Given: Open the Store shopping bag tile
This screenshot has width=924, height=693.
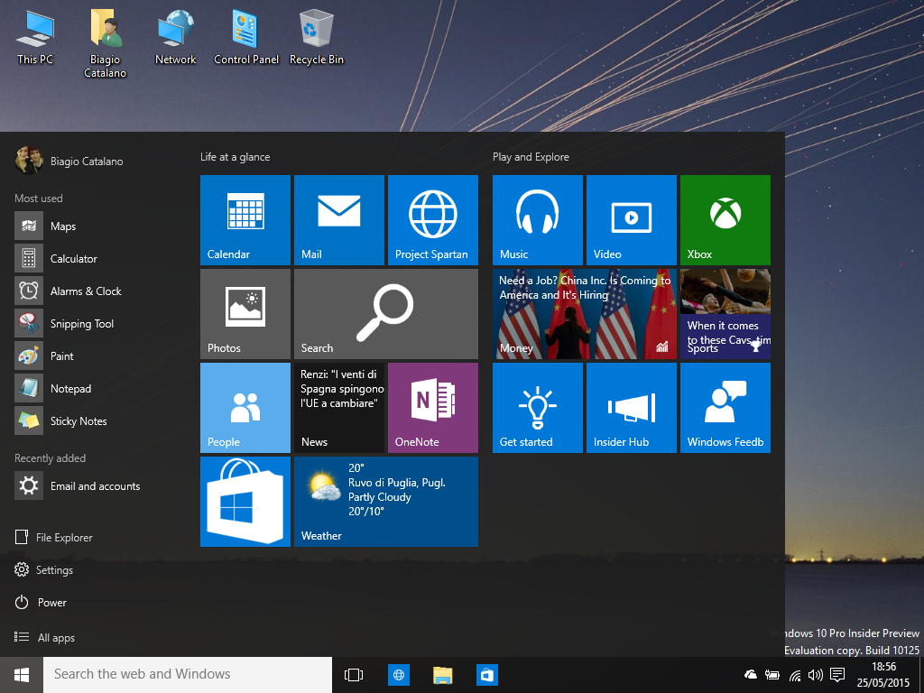Looking at the screenshot, I should coord(245,501).
